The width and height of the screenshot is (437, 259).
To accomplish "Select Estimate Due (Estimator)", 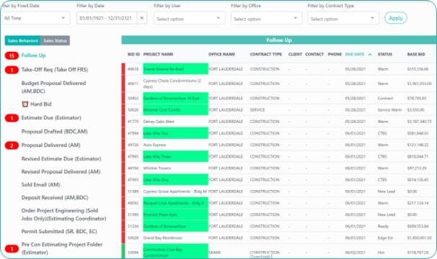I will tap(51, 118).
